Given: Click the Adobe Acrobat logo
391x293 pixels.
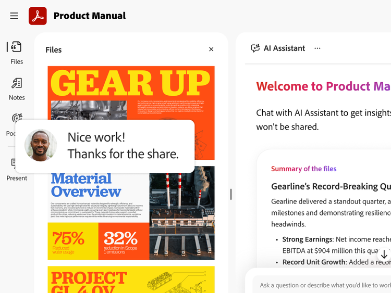Looking at the screenshot, I should pyautogui.click(x=38, y=16).
